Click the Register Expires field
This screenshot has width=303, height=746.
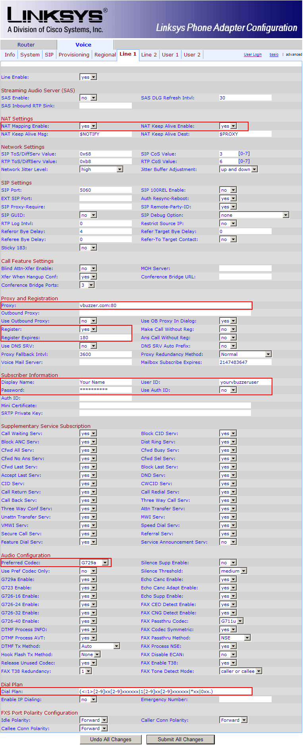(106, 338)
